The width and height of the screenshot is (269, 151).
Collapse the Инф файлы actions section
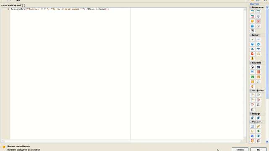(x=251, y=91)
